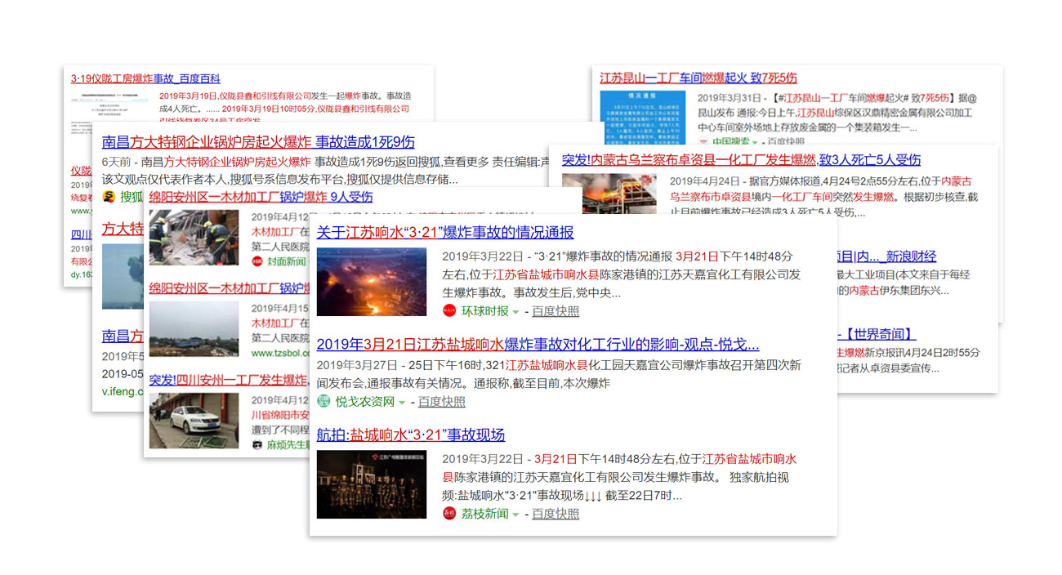This screenshot has width=1062, height=575.
Task: Open the 关于江苏响水"3·21"爆炸事故的情况通报 result
Action: [x=445, y=233]
